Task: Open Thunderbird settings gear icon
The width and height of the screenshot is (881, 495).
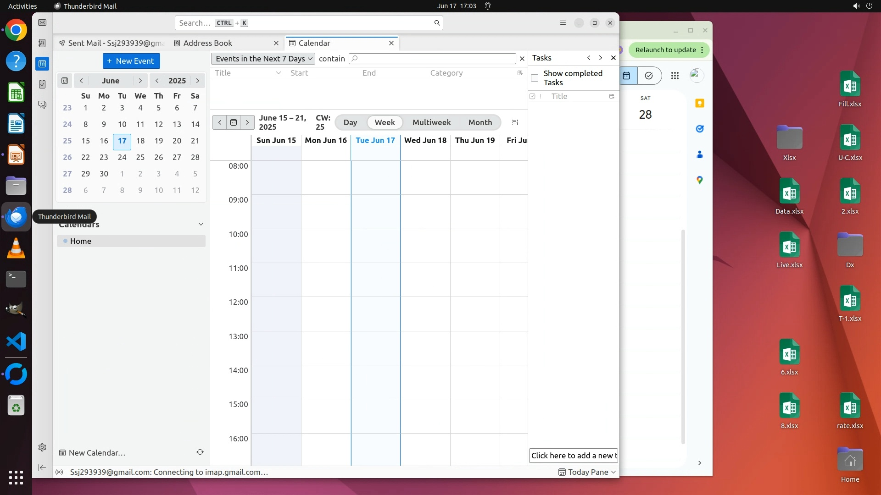Action: 42,447
